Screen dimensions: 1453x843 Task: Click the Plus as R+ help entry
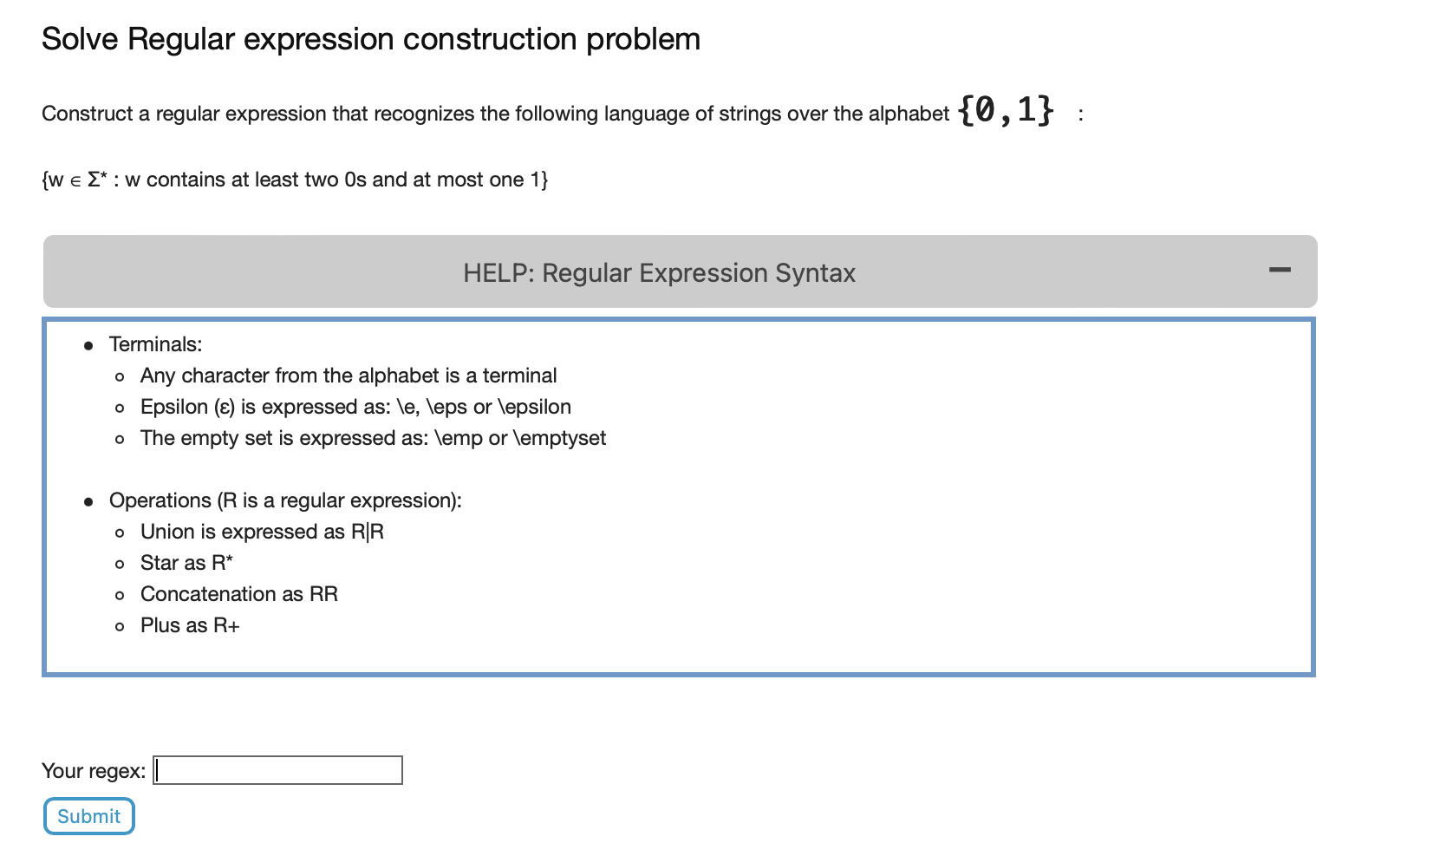(190, 624)
